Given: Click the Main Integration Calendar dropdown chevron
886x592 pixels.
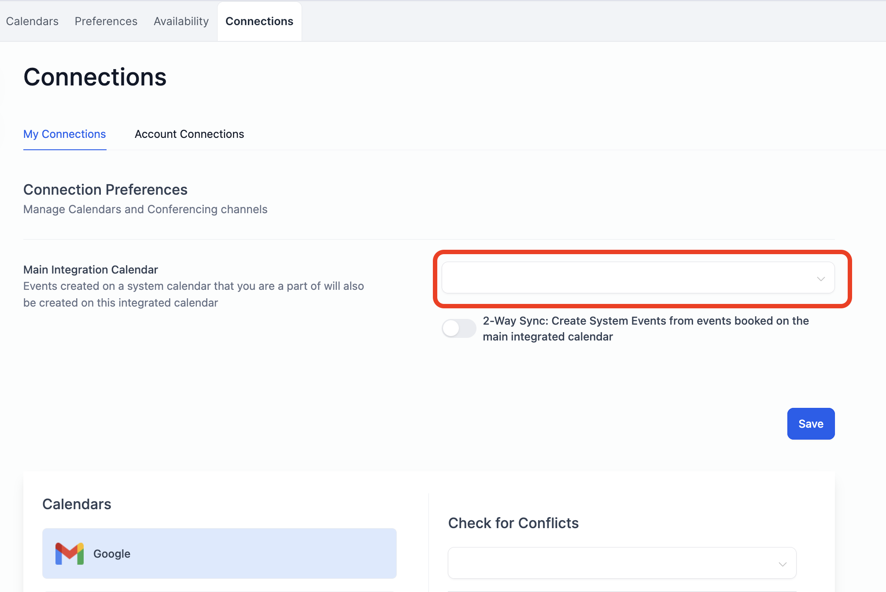Looking at the screenshot, I should (x=821, y=278).
